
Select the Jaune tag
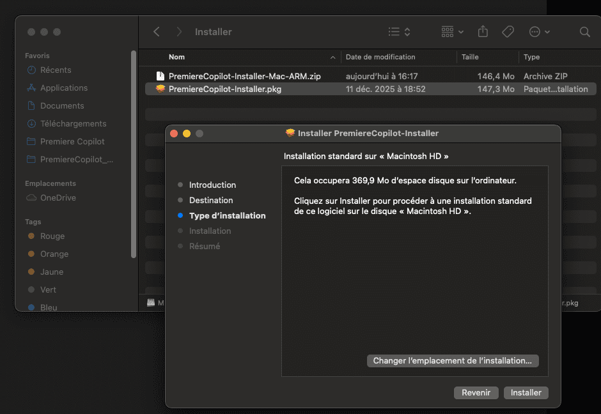(x=52, y=272)
